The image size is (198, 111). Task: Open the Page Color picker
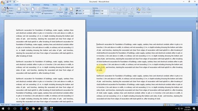tap(66, 11)
